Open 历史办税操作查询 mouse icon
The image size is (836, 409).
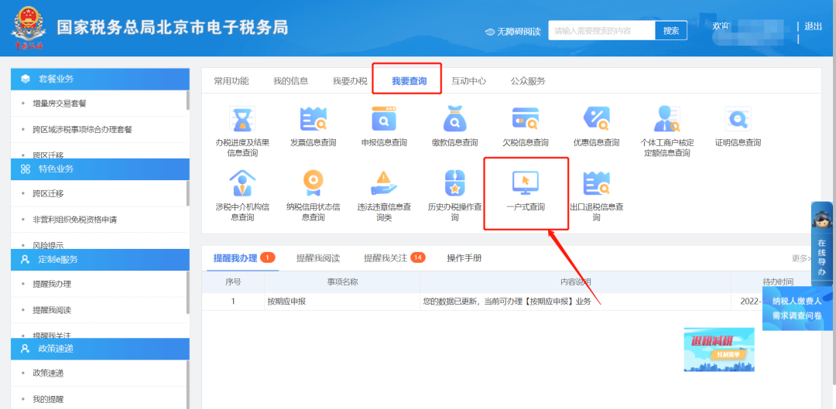(x=455, y=183)
